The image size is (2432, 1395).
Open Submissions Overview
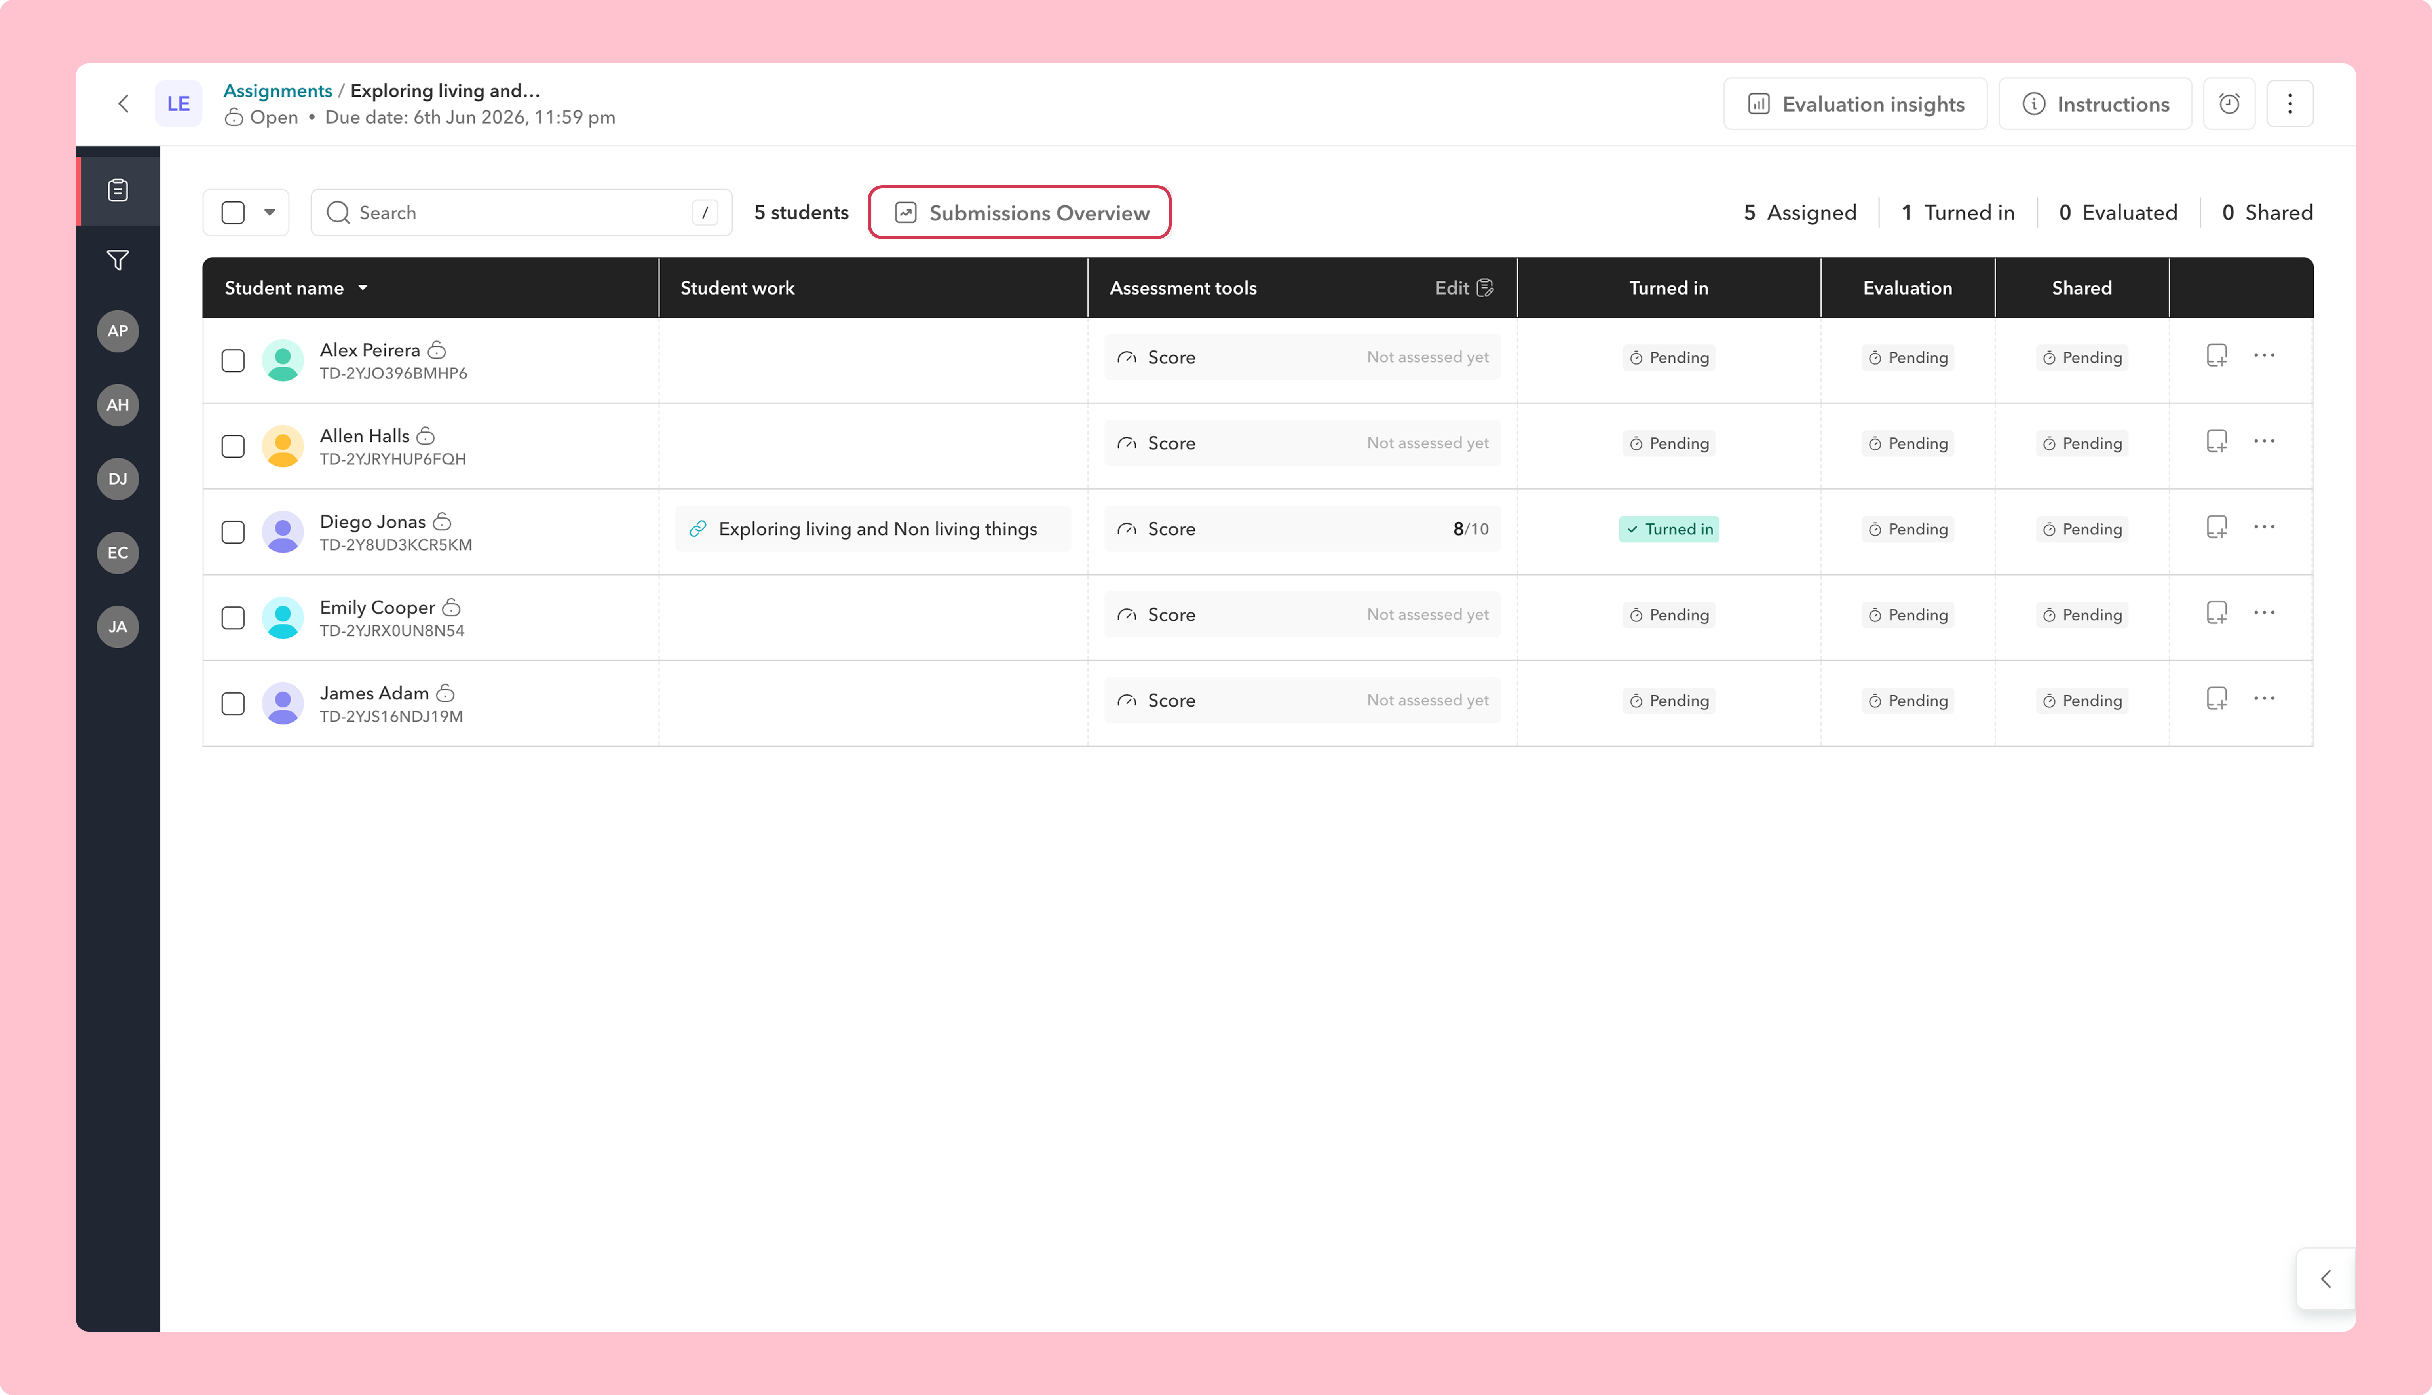click(1020, 213)
